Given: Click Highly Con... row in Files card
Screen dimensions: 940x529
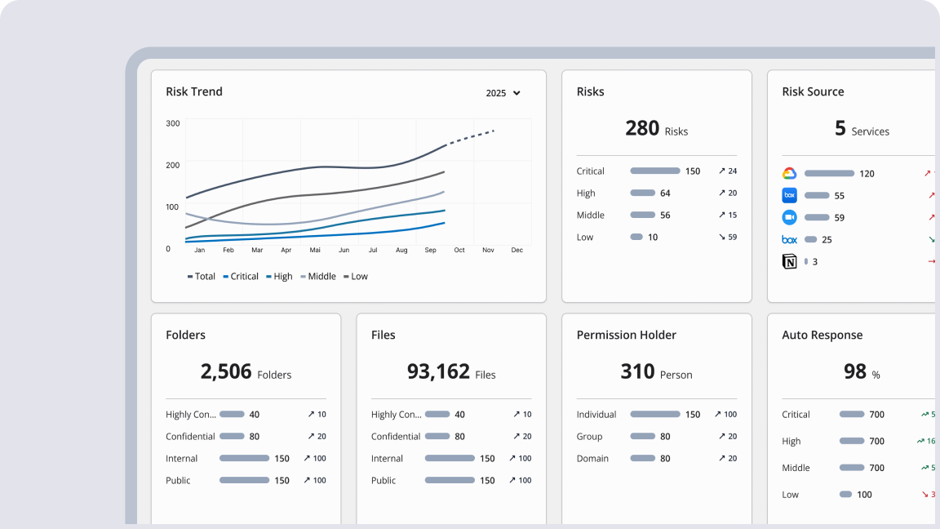Looking at the screenshot, I should tap(451, 415).
